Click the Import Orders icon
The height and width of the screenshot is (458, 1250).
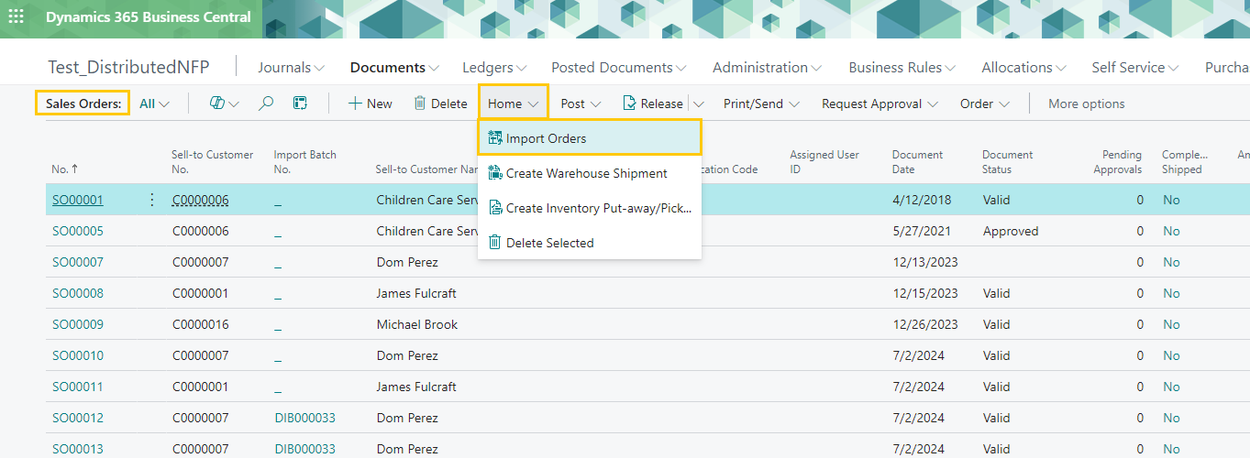495,138
